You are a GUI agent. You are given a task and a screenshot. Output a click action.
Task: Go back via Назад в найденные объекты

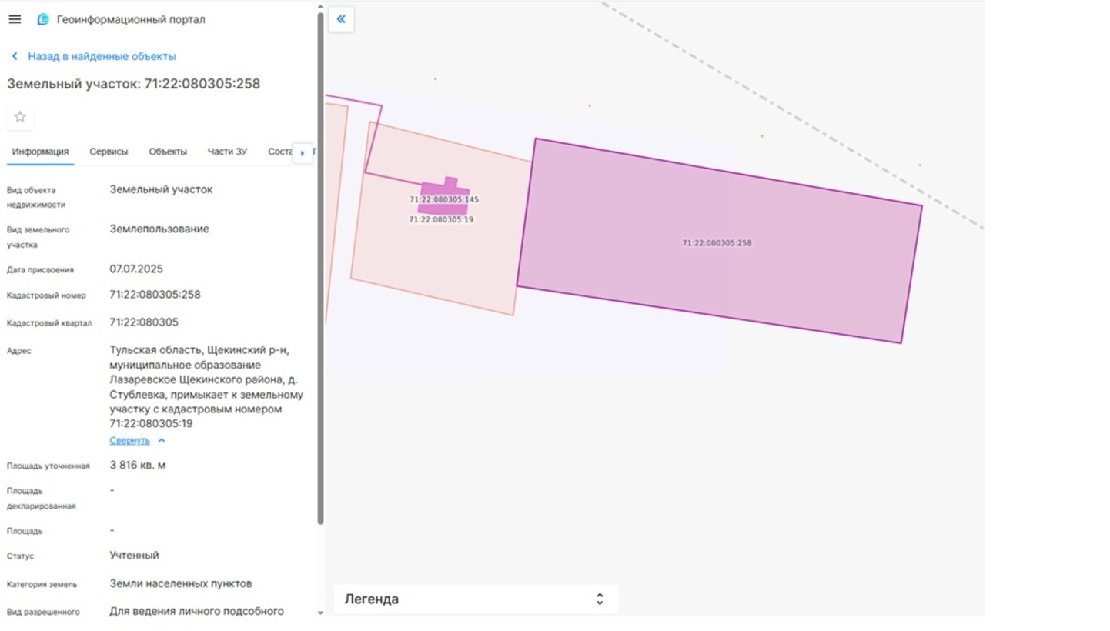click(102, 56)
